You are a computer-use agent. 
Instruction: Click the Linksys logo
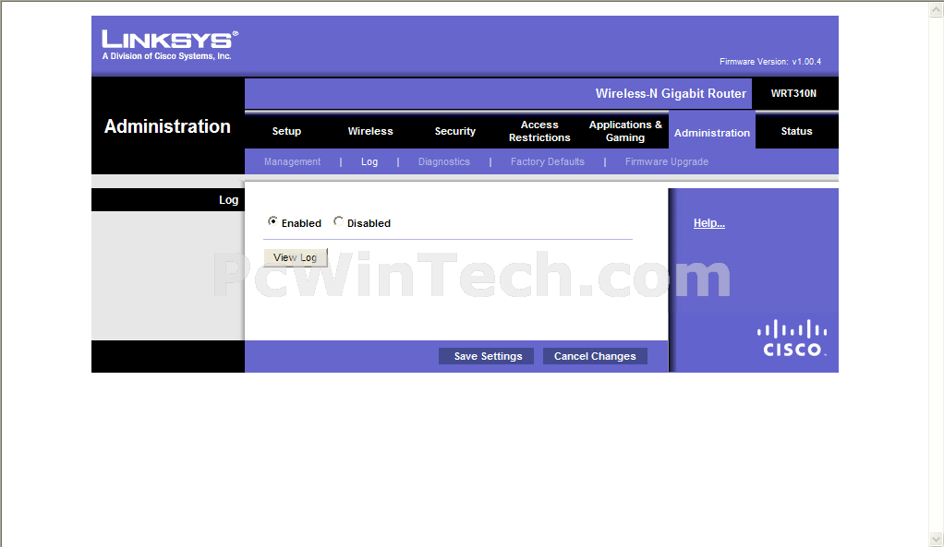click(170, 45)
